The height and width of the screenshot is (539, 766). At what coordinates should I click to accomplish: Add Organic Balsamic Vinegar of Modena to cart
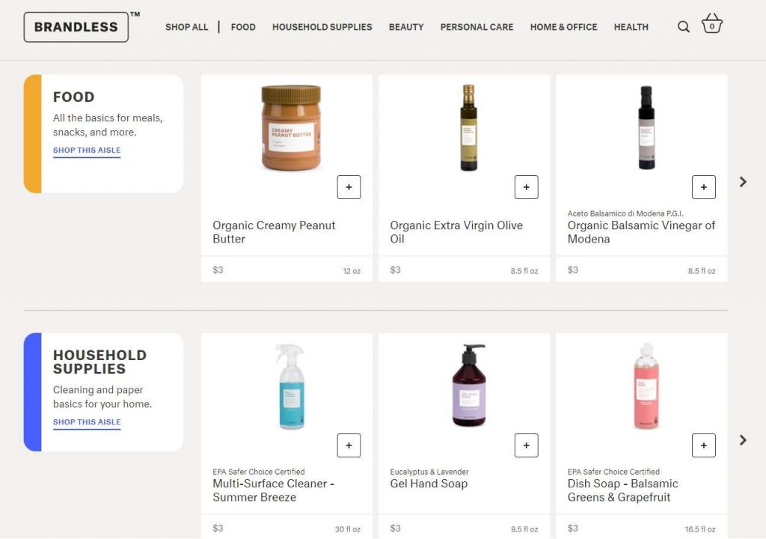point(703,187)
